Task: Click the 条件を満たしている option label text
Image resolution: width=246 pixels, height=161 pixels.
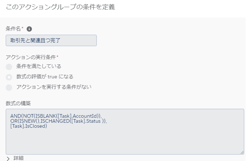Action: pos(39,66)
